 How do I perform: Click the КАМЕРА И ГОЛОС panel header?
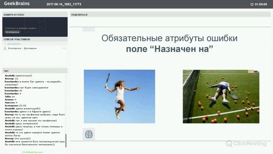(x=35, y=15)
